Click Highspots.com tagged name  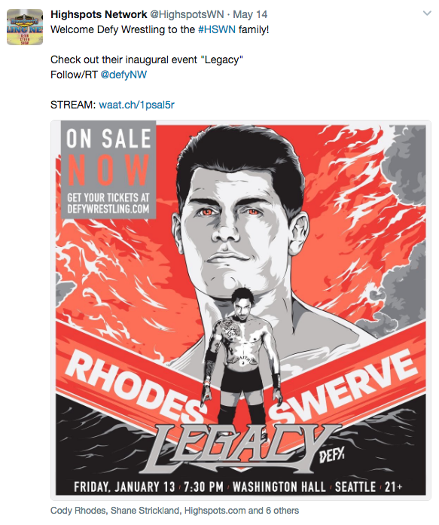[x=215, y=510]
